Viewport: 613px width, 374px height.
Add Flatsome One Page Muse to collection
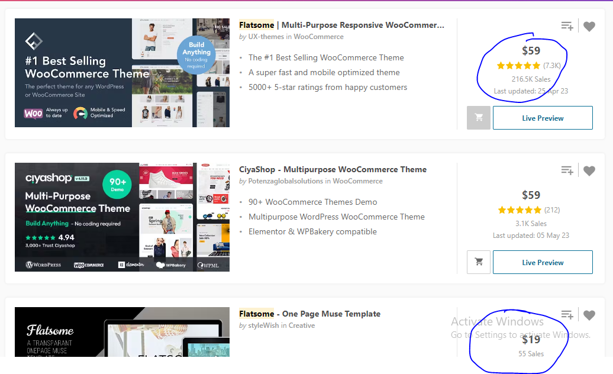click(x=567, y=315)
